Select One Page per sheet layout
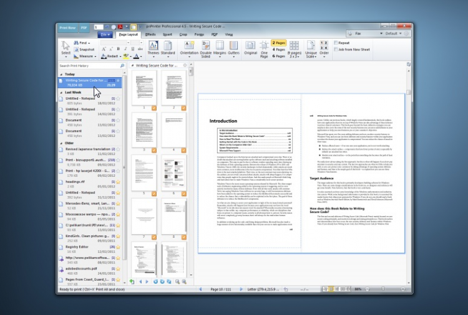This screenshot has height=315, width=468. point(264,49)
